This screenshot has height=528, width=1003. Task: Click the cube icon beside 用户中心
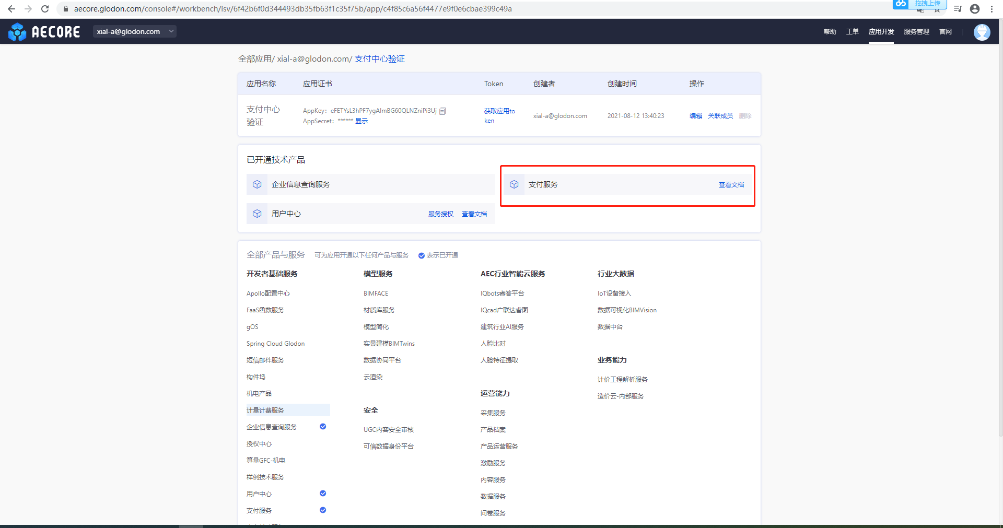(257, 214)
